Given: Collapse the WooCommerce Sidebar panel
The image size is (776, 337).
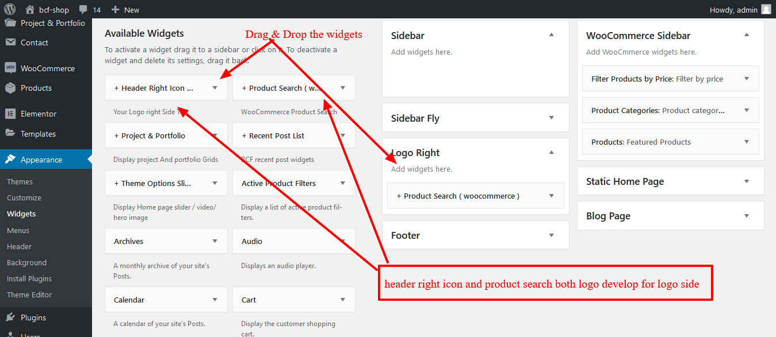Looking at the screenshot, I should pos(747,35).
